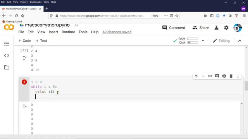Click the notebook title PracticePython.ipynb
Screen dimensions: 248x139
[x=47, y=25]
